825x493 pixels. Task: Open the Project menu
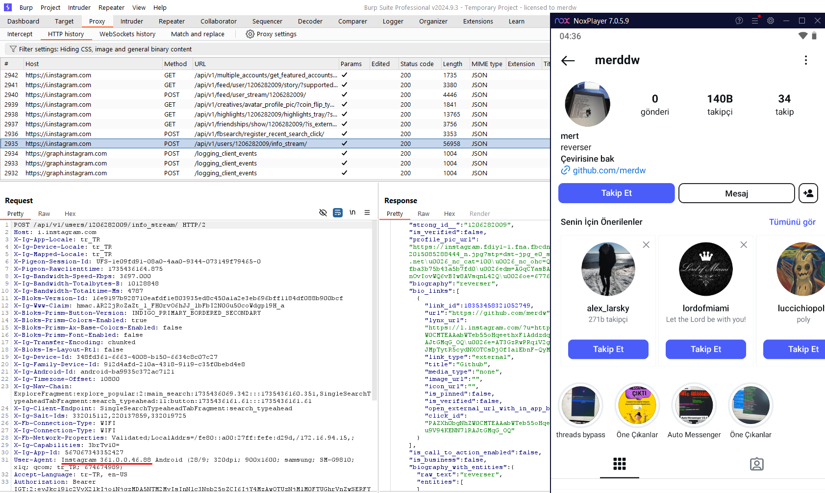[x=50, y=7]
